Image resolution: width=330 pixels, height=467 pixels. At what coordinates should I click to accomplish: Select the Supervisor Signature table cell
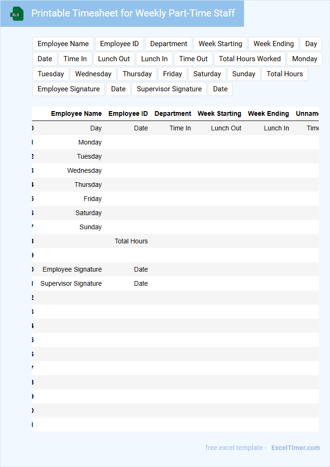coord(71,283)
